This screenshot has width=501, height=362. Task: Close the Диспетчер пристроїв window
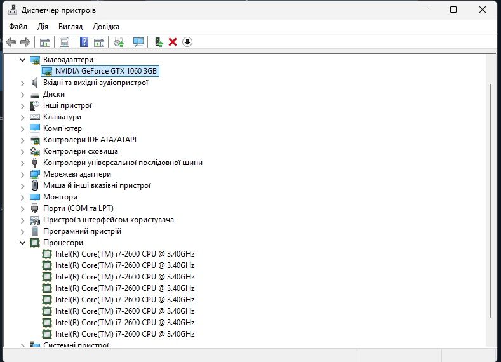click(x=483, y=10)
